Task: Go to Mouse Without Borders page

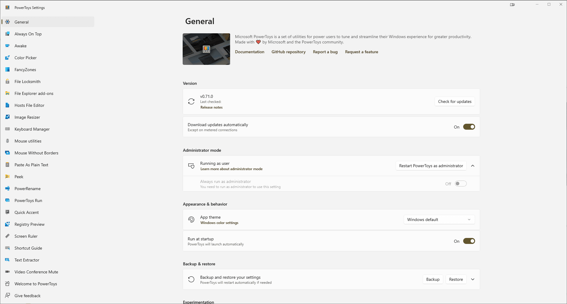Action: 36,153
